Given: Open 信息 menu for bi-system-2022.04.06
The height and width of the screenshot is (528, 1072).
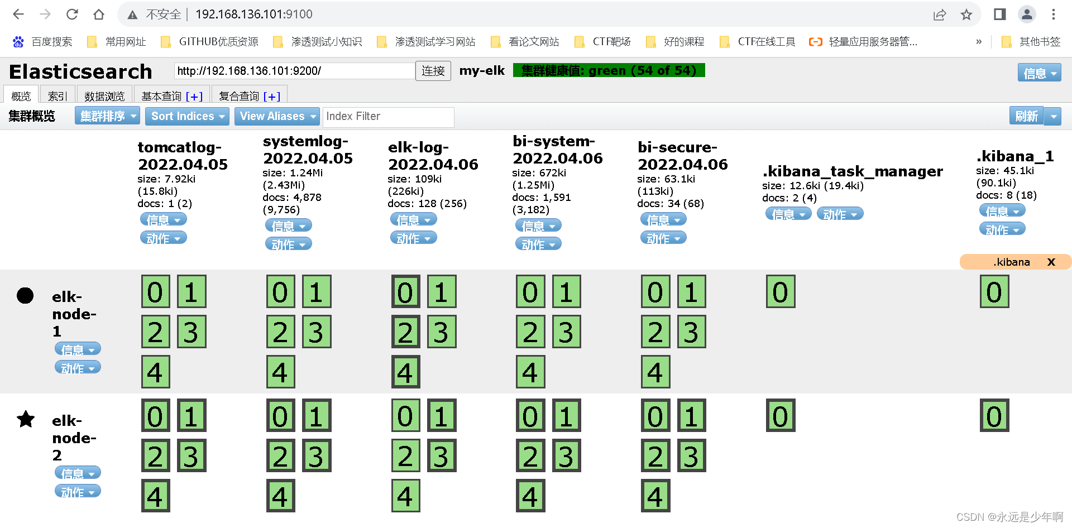Looking at the screenshot, I should (539, 226).
